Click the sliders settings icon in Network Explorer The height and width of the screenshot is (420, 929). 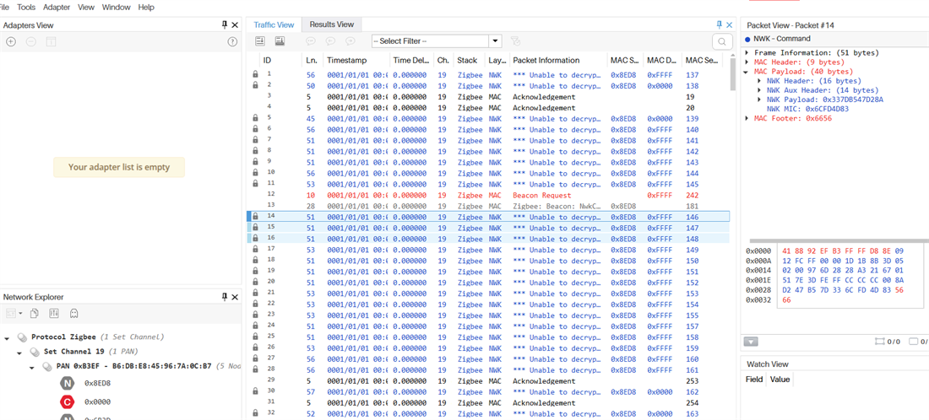pyautogui.click(x=54, y=313)
